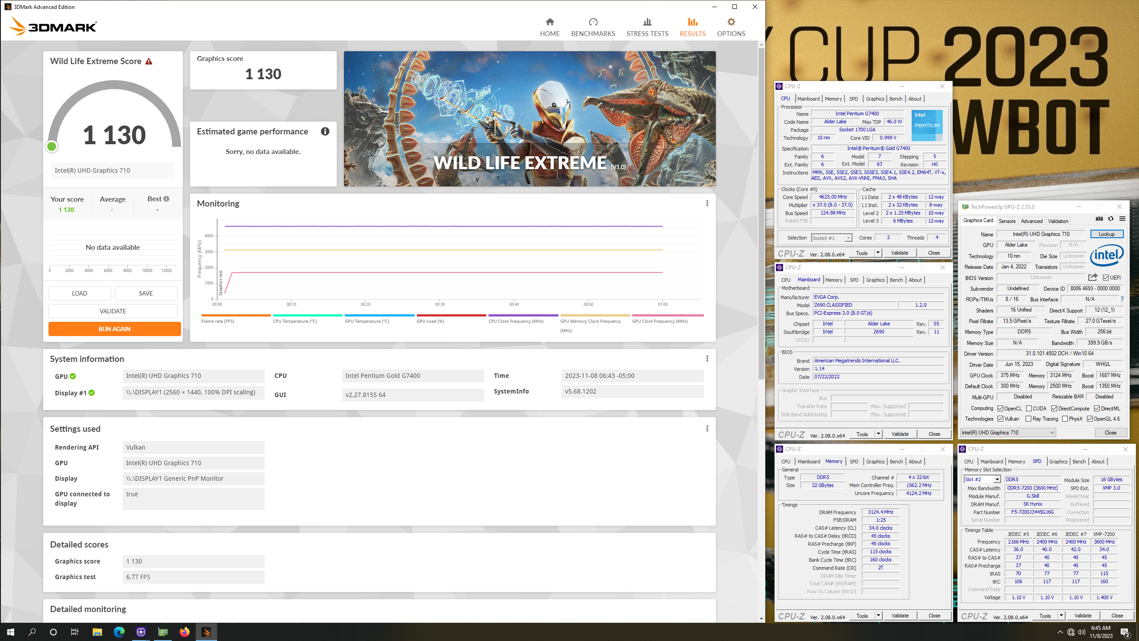Click the 3DMark vertical scrollbar

point(761,214)
